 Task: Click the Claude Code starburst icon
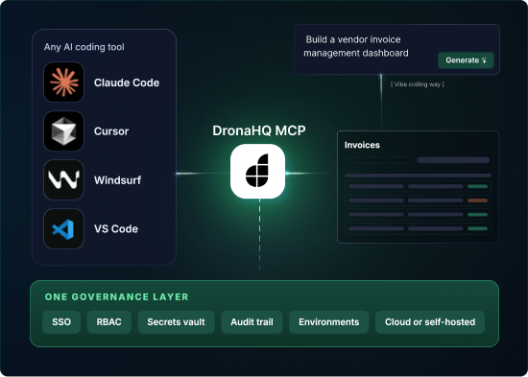pos(63,82)
